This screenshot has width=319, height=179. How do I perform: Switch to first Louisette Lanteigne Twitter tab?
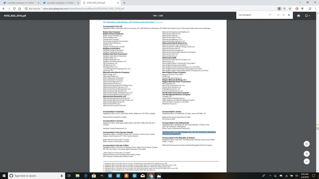(x=20, y=2)
